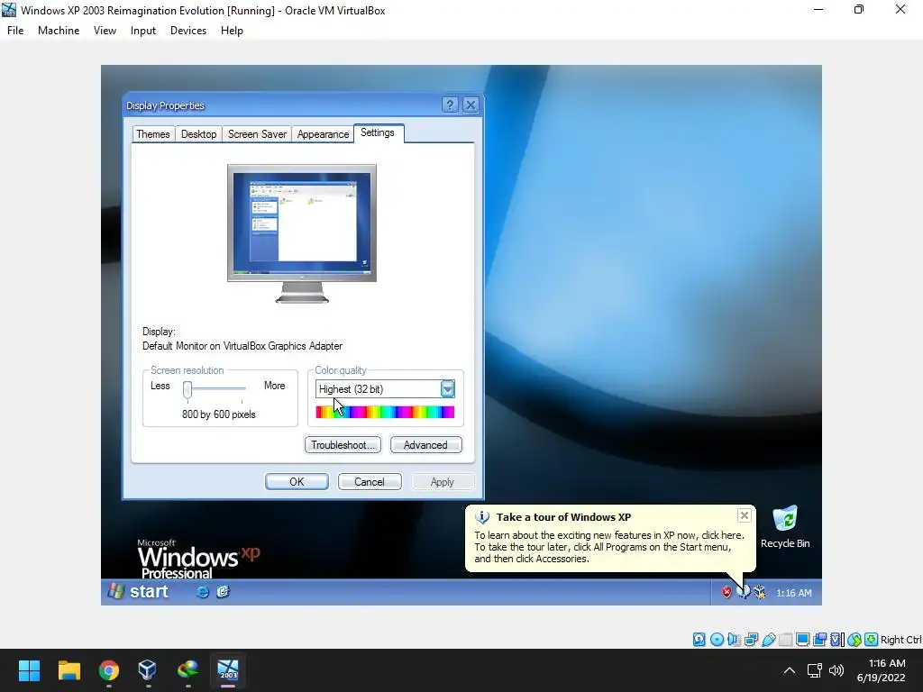The width and height of the screenshot is (923, 692).
Task: Switch to the Screen Saver tab
Action: [257, 134]
